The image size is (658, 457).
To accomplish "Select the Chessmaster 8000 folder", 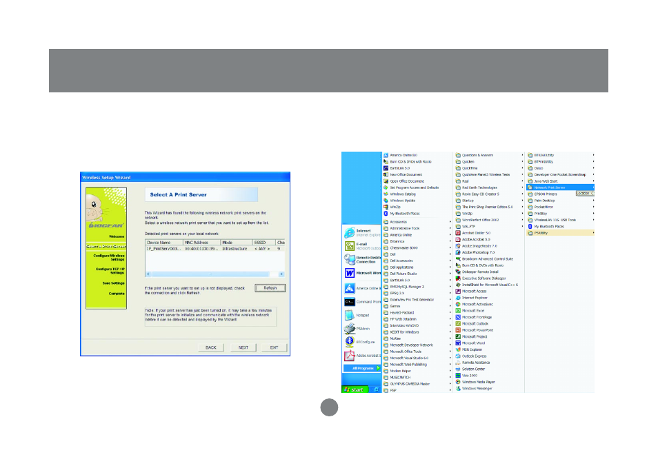I will pyautogui.click(x=417, y=247).
